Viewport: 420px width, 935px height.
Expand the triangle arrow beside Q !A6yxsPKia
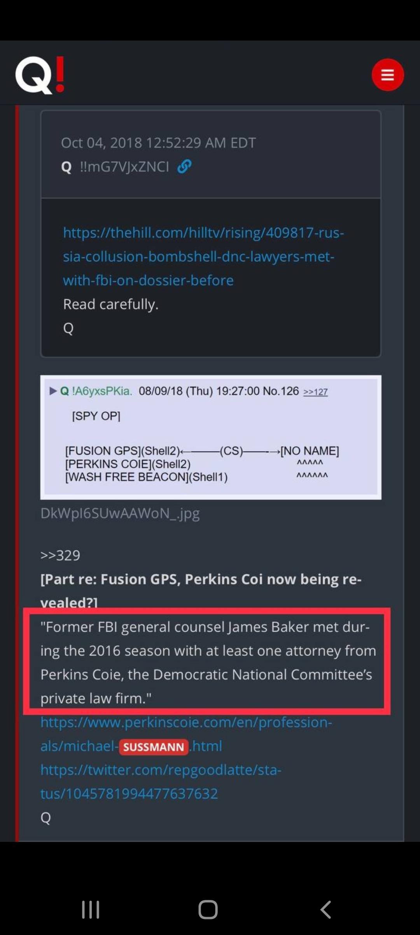pyautogui.click(x=53, y=391)
